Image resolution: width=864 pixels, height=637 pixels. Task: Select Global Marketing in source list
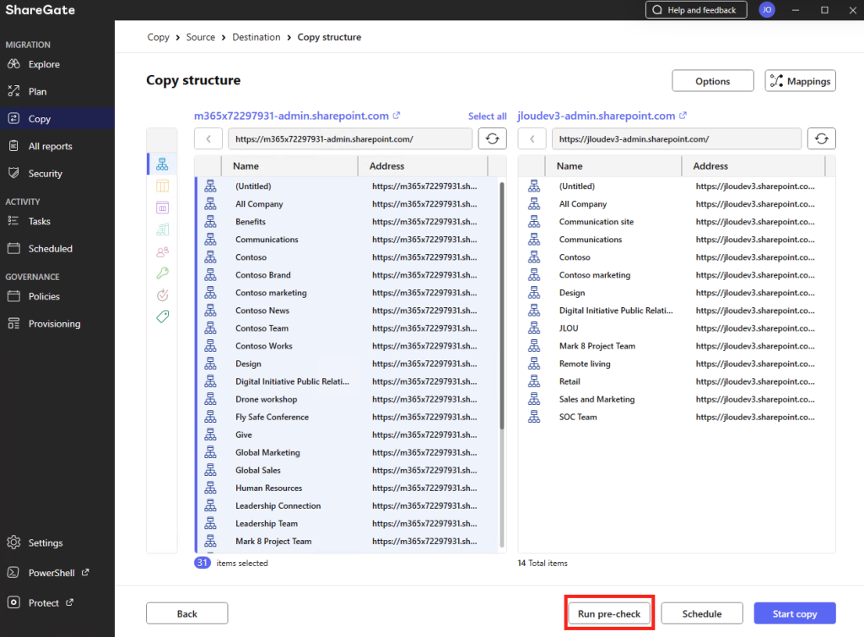(347, 452)
